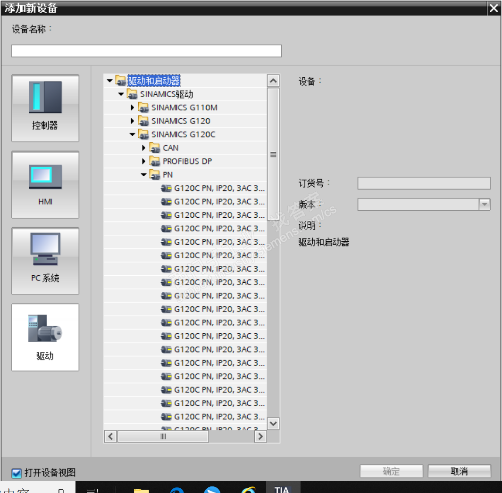The width and height of the screenshot is (502, 493).
Task: Expand the SINAMICS G110M node
Action: pos(132,107)
